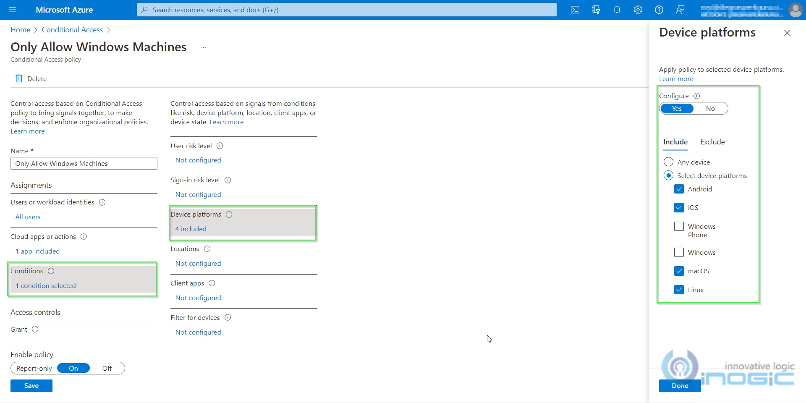Check the Windows platform checkbox

pos(679,252)
